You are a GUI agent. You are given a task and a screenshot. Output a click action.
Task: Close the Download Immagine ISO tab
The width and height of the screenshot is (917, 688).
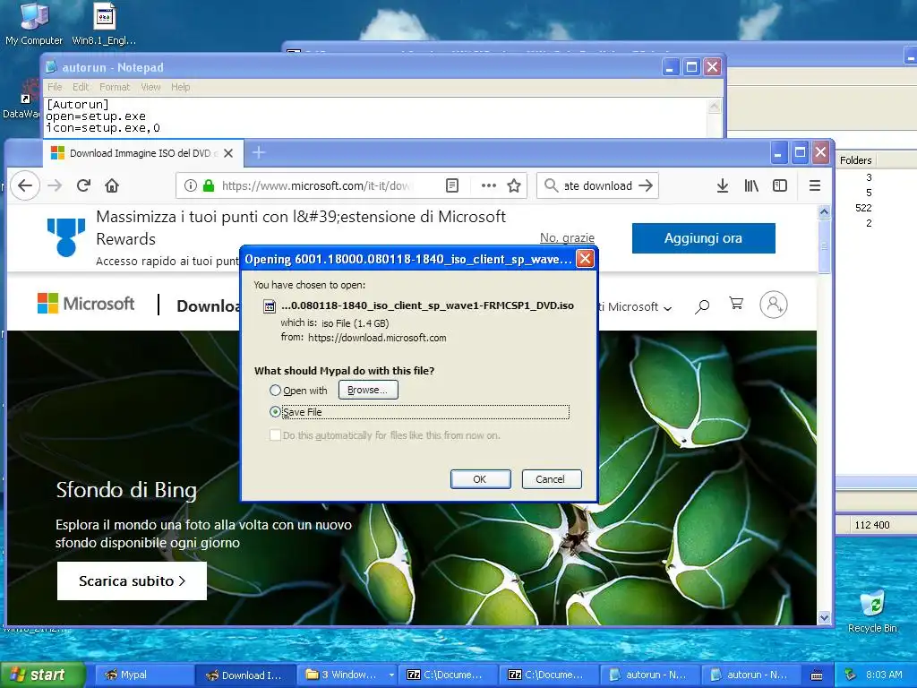click(x=228, y=153)
